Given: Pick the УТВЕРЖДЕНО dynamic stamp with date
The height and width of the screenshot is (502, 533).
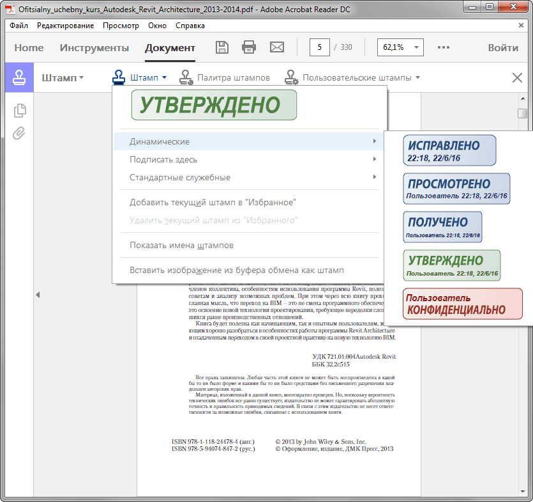Looking at the screenshot, I should pos(452,265).
